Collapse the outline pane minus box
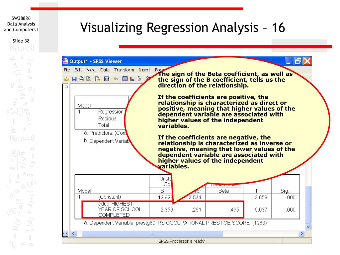 [66, 87]
